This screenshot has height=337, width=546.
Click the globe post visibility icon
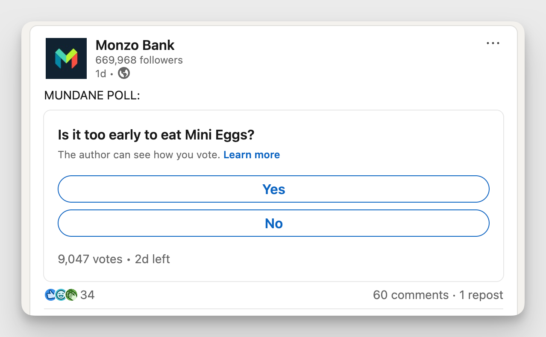123,73
